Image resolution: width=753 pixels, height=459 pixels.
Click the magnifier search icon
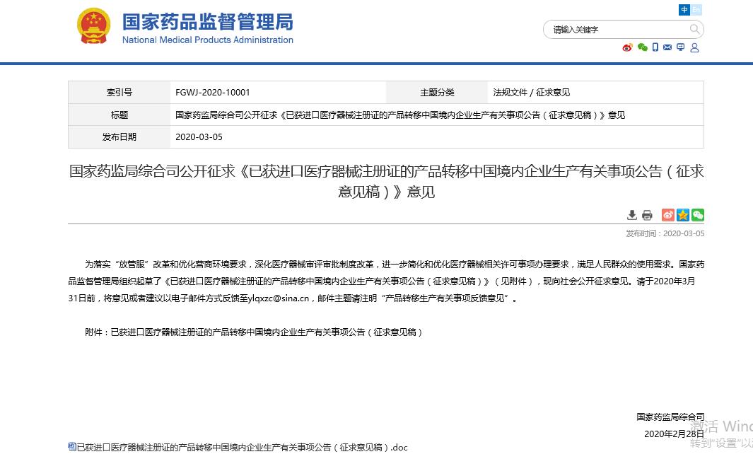pyautogui.click(x=694, y=29)
